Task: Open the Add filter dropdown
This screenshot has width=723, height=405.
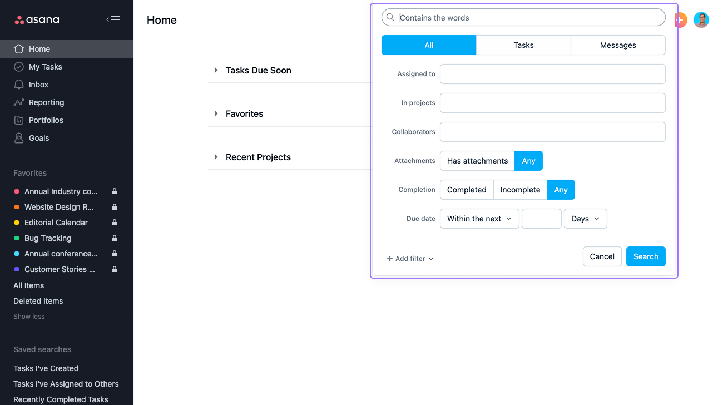Action: pos(410,259)
